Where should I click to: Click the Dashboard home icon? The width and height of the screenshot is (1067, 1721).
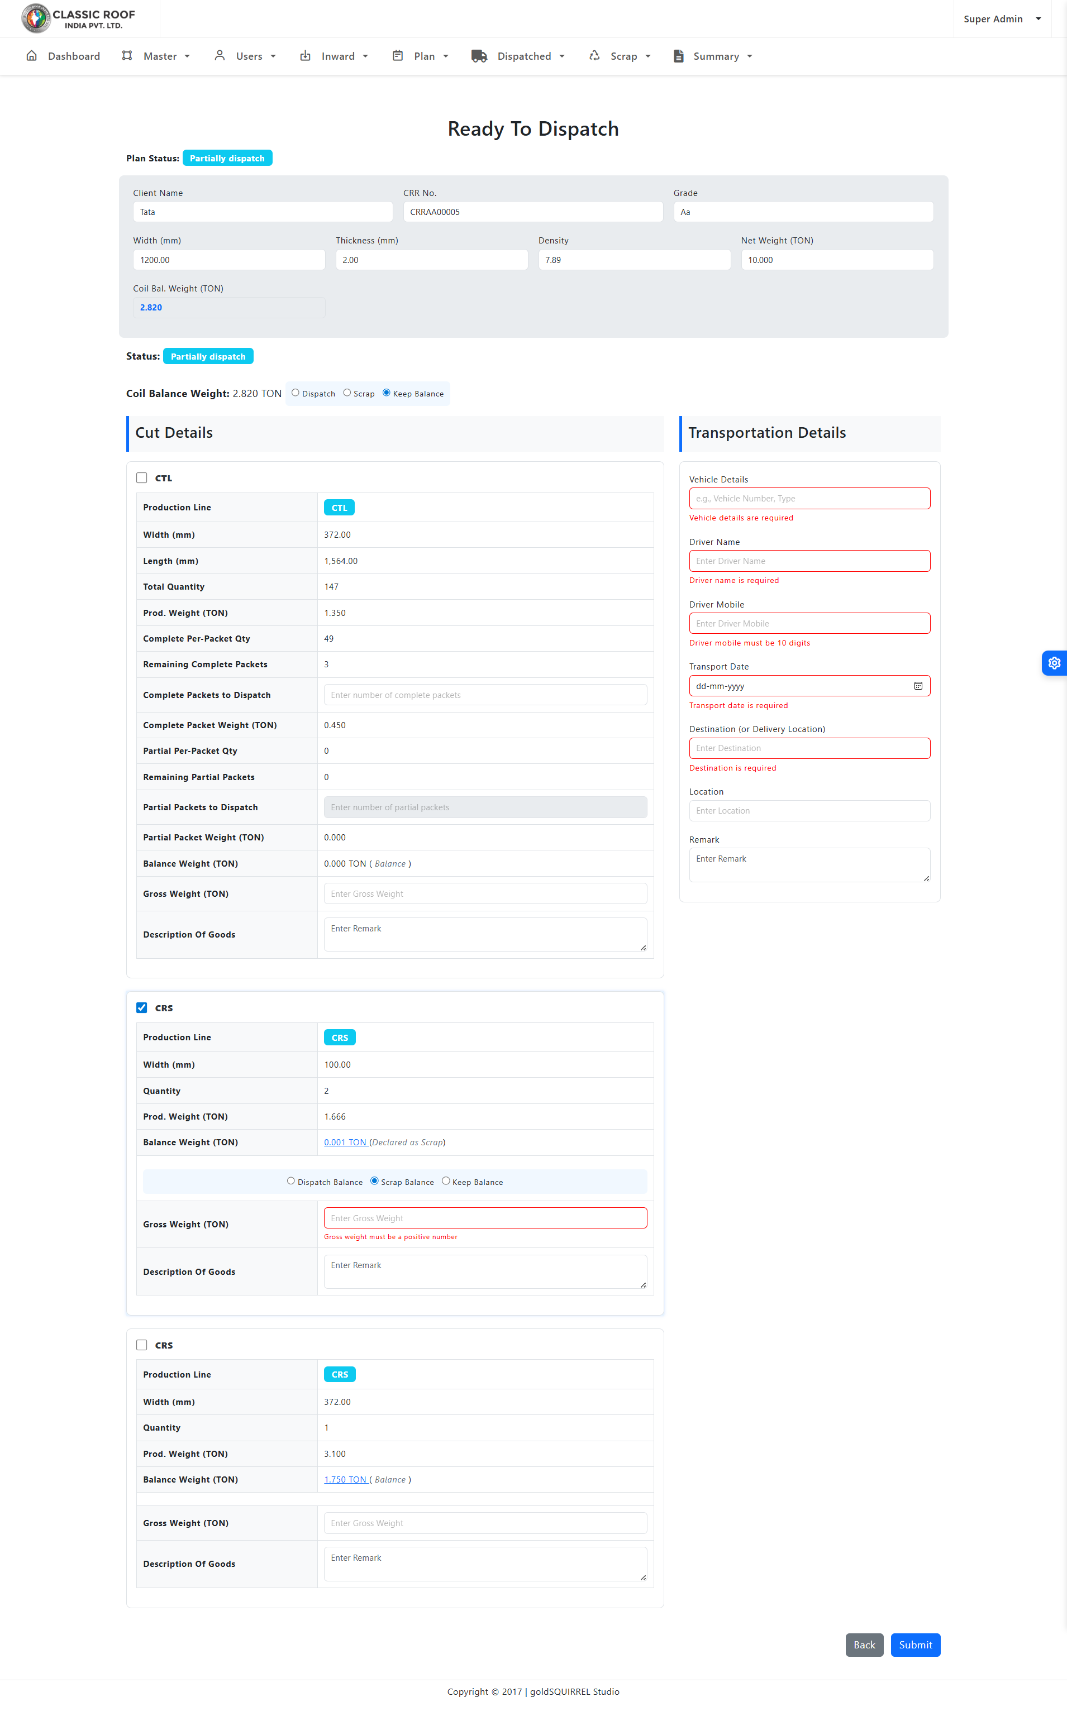pos(32,56)
